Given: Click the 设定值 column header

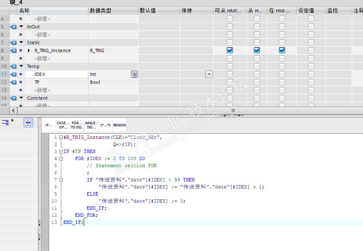Looking at the screenshot, I should (x=311, y=10).
